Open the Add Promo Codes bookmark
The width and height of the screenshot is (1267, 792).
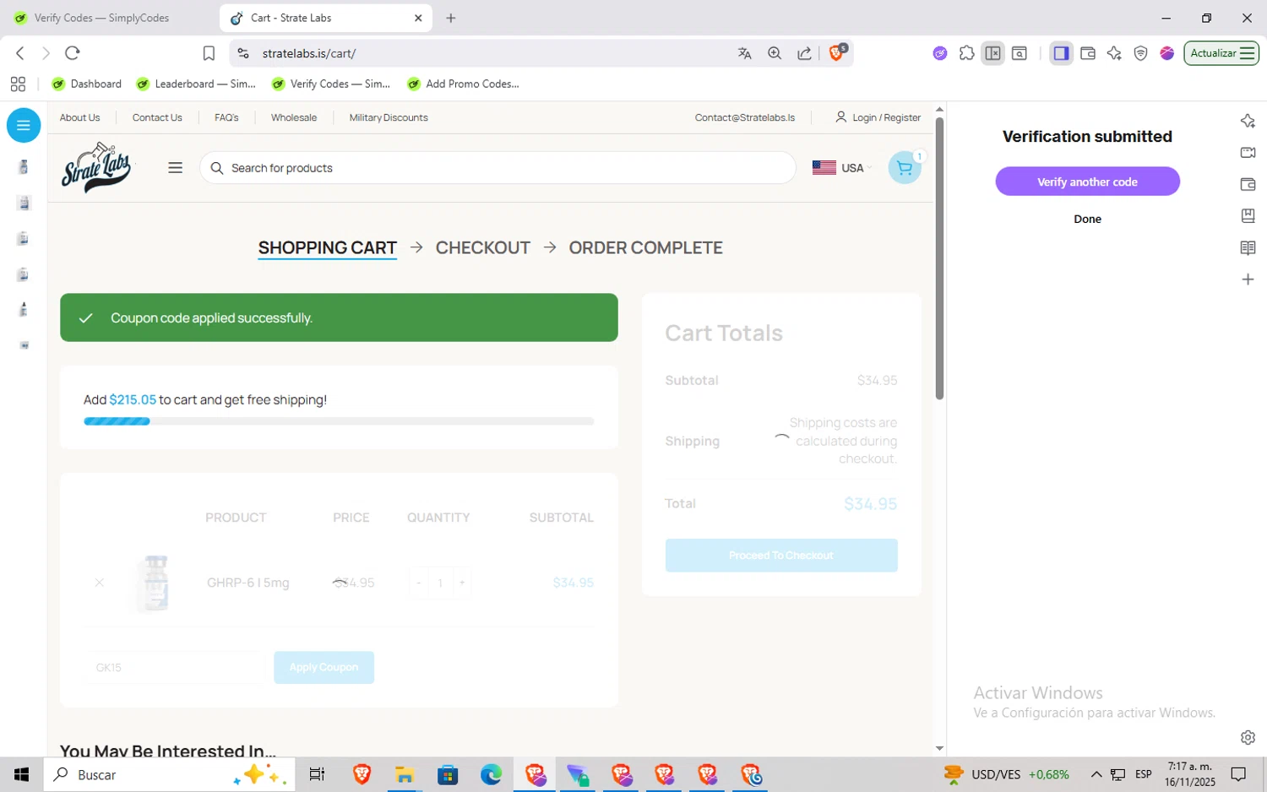click(x=464, y=84)
